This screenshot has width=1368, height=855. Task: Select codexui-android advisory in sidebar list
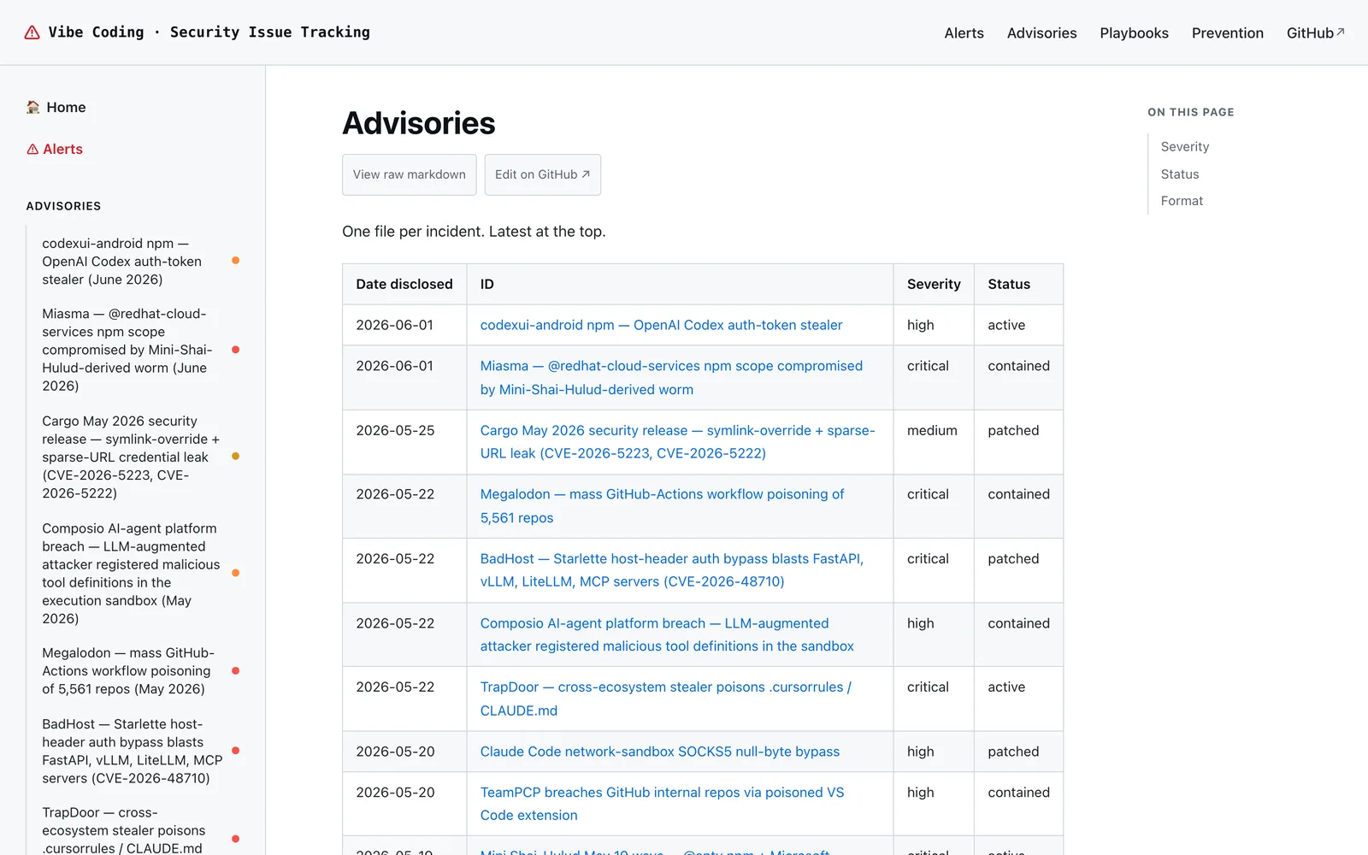(x=122, y=262)
